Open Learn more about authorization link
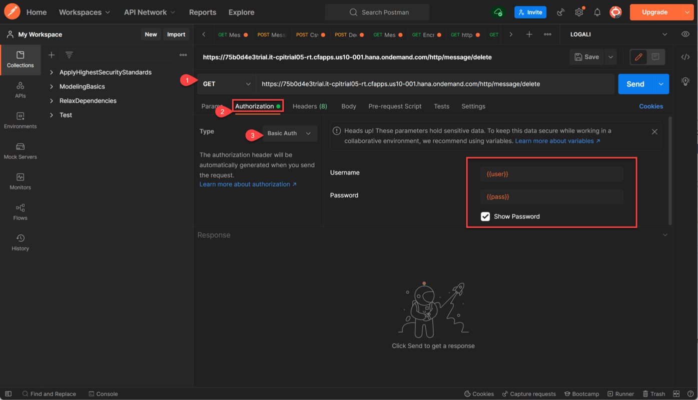The width and height of the screenshot is (698, 400). (x=248, y=184)
